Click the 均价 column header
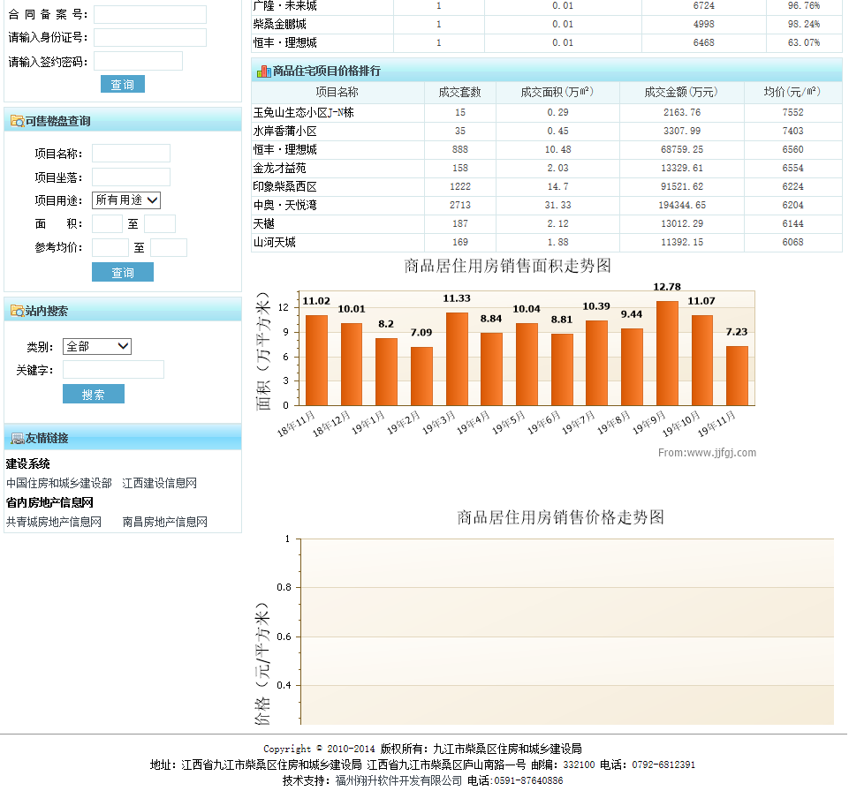Viewport: 849px width, 791px height. (x=792, y=92)
